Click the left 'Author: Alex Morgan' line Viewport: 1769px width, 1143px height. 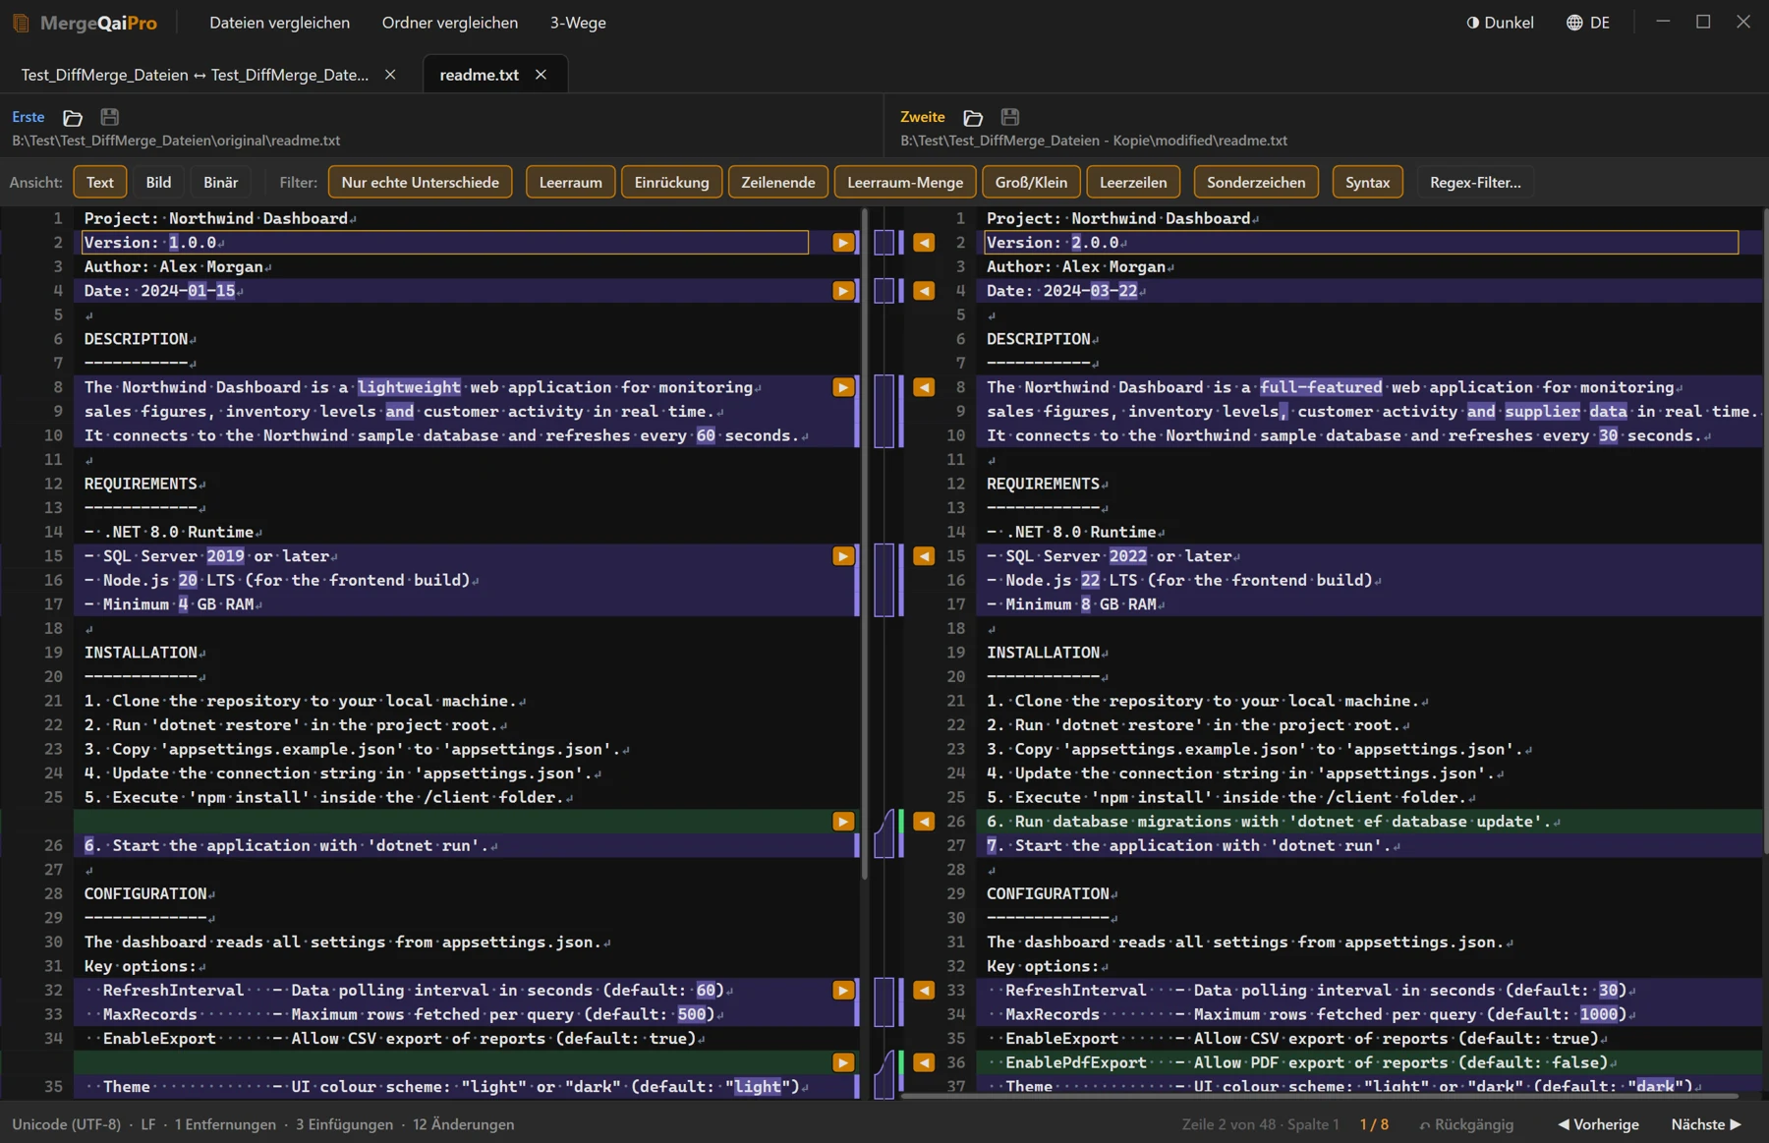tap(178, 266)
